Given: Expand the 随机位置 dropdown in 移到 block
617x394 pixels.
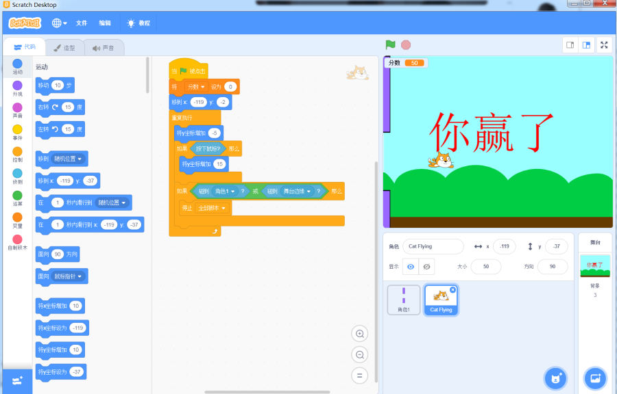Looking at the screenshot, I should click(x=69, y=159).
